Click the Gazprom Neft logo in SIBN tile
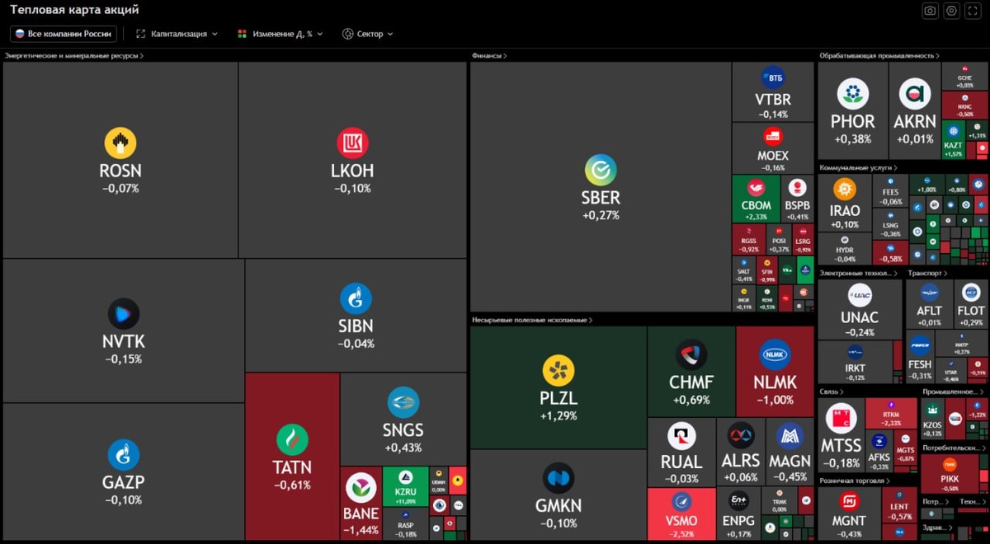 [356, 298]
